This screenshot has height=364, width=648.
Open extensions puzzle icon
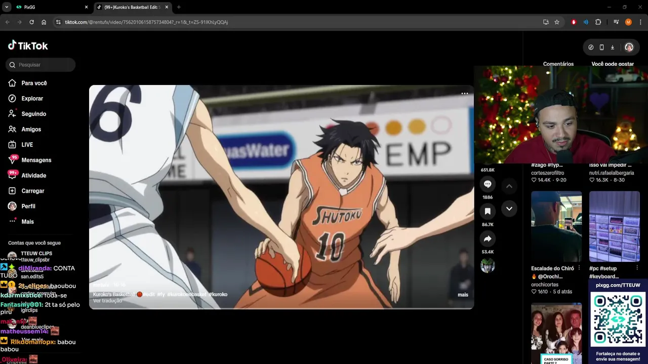pyautogui.click(x=598, y=22)
